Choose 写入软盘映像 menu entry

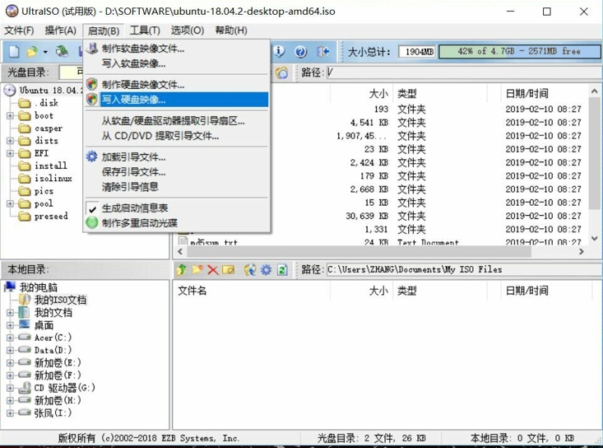[x=177, y=63]
